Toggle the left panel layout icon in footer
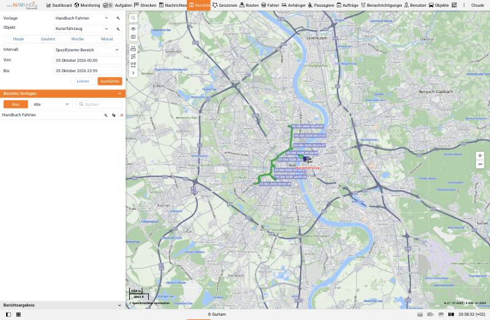This screenshot has width=490, height=320. point(9,314)
